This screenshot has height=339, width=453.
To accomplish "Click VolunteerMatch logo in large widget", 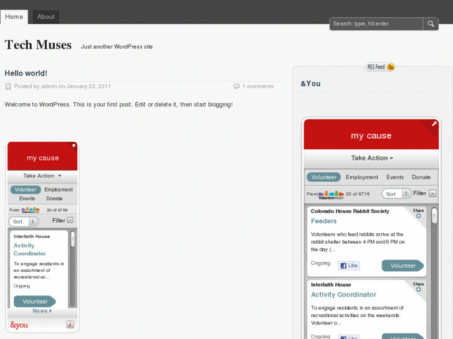I will pyautogui.click(x=331, y=195).
